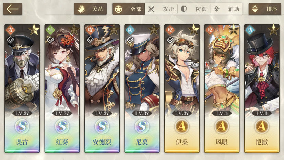This screenshot has width=284, height=160.
Task: Toggle the checkmark on 尼莫's card
Action: (130, 39)
